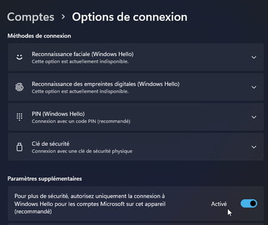
Task: Click the PIN keypad icon
Action: (x=20, y=117)
